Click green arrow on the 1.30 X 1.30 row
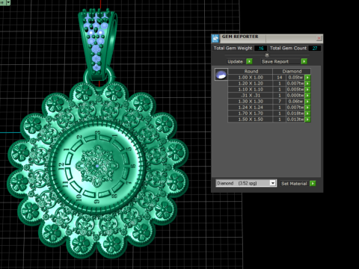 [x=307, y=102]
